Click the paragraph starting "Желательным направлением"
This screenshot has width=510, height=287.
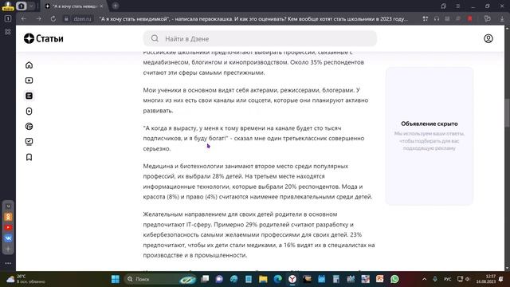coord(259,234)
